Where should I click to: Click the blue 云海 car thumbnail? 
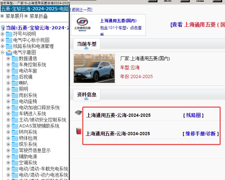click(94, 68)
